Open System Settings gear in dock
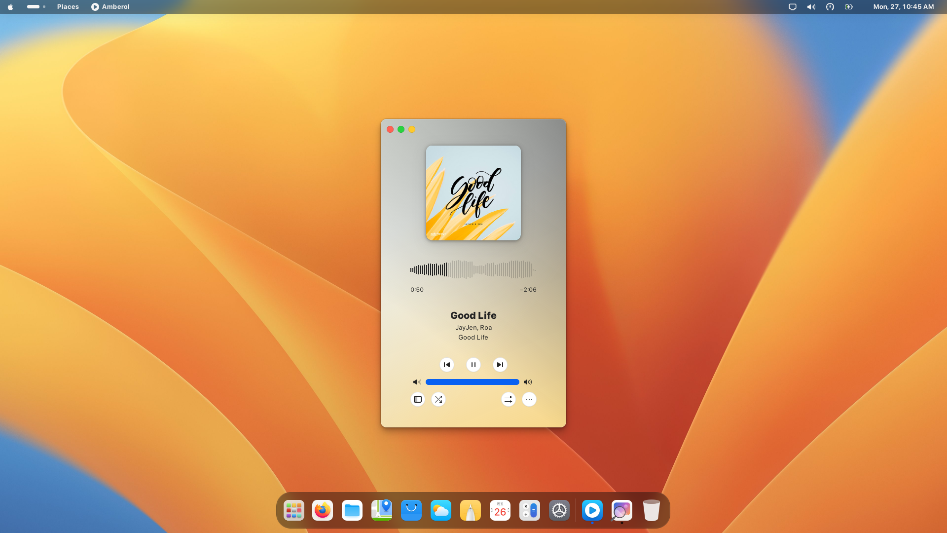 [x=559, y=511]
